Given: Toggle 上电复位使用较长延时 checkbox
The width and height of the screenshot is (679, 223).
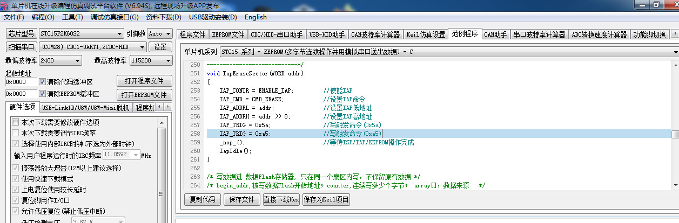Looking at the screenshot, I should pos(16,189).
